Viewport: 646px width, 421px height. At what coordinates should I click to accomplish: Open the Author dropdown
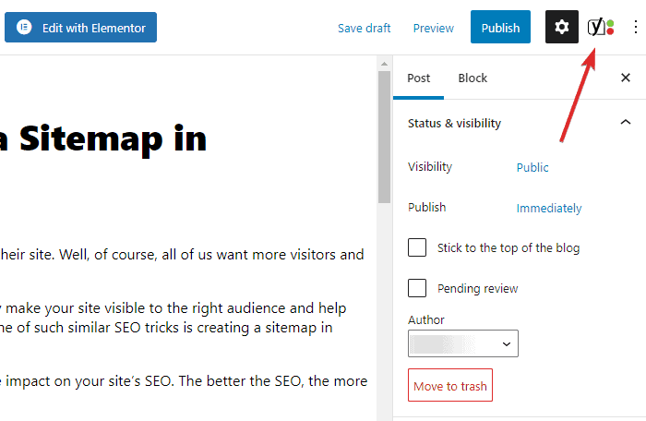[x=462, y=343]
